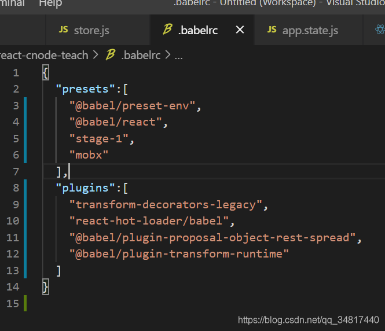Screen dimensions: 385x331
Task: Place cursor on "presets" key
Action: click(x=85, y=89)
